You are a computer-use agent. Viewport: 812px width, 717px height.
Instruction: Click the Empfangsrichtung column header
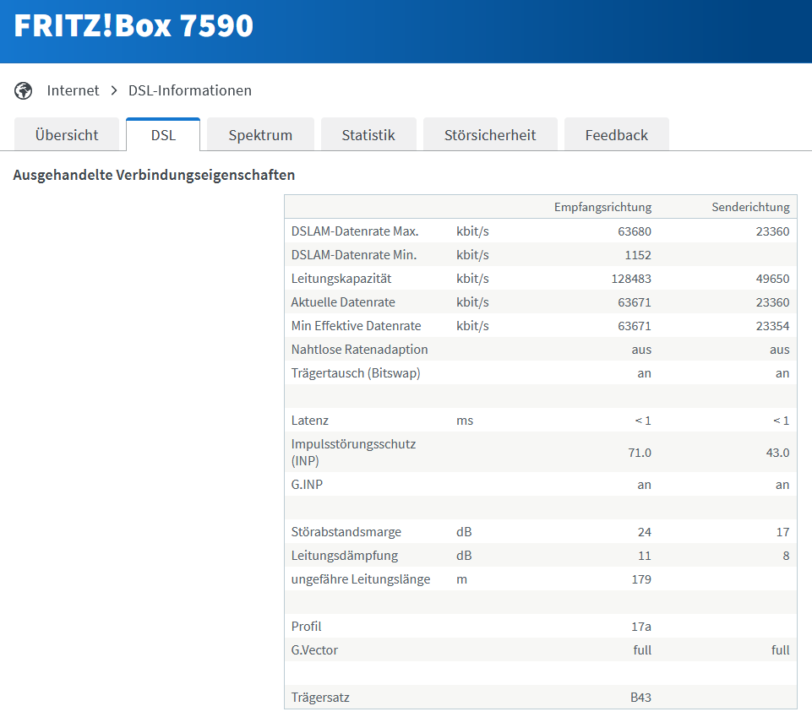coord(602,207)
